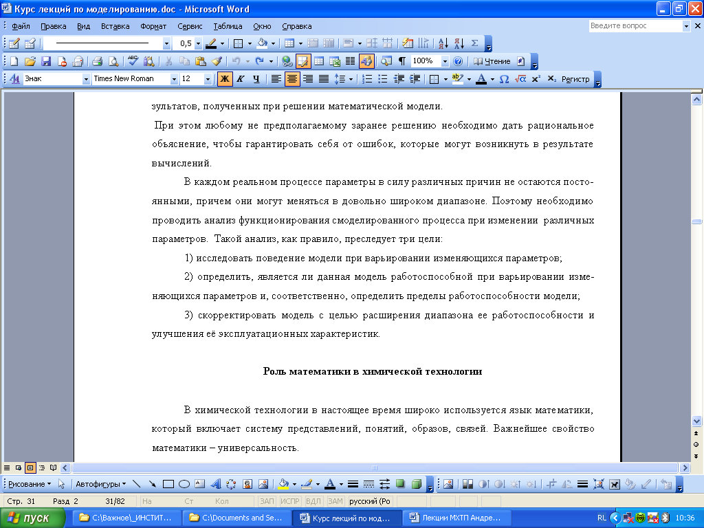Open the line weight 0,5 dropdown
Viewport: 704px width, 528px height.
pos(198,43)
